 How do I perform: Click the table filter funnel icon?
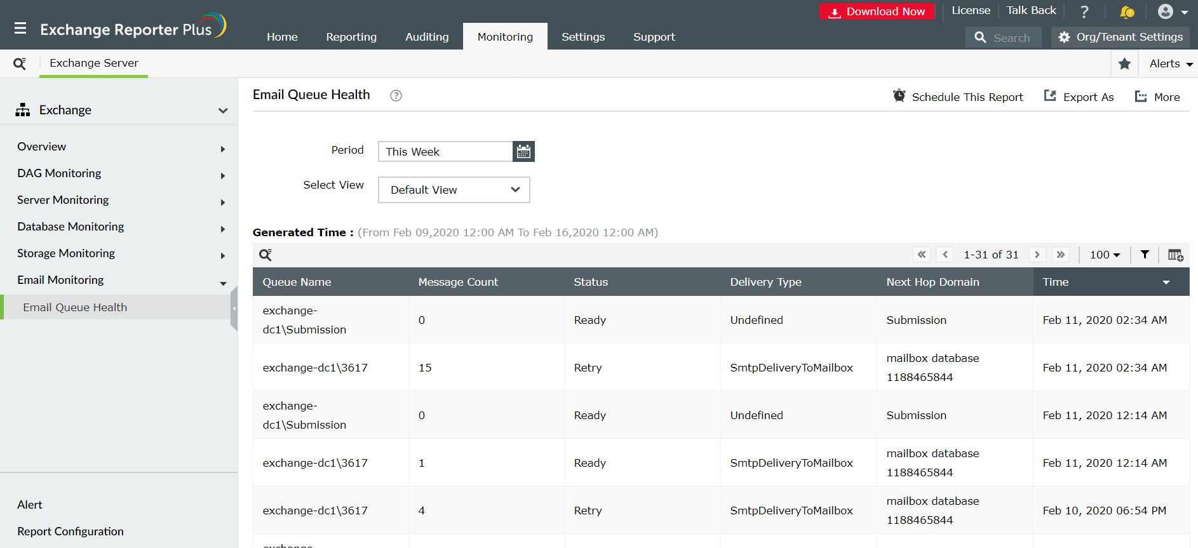coord(1145,255)
